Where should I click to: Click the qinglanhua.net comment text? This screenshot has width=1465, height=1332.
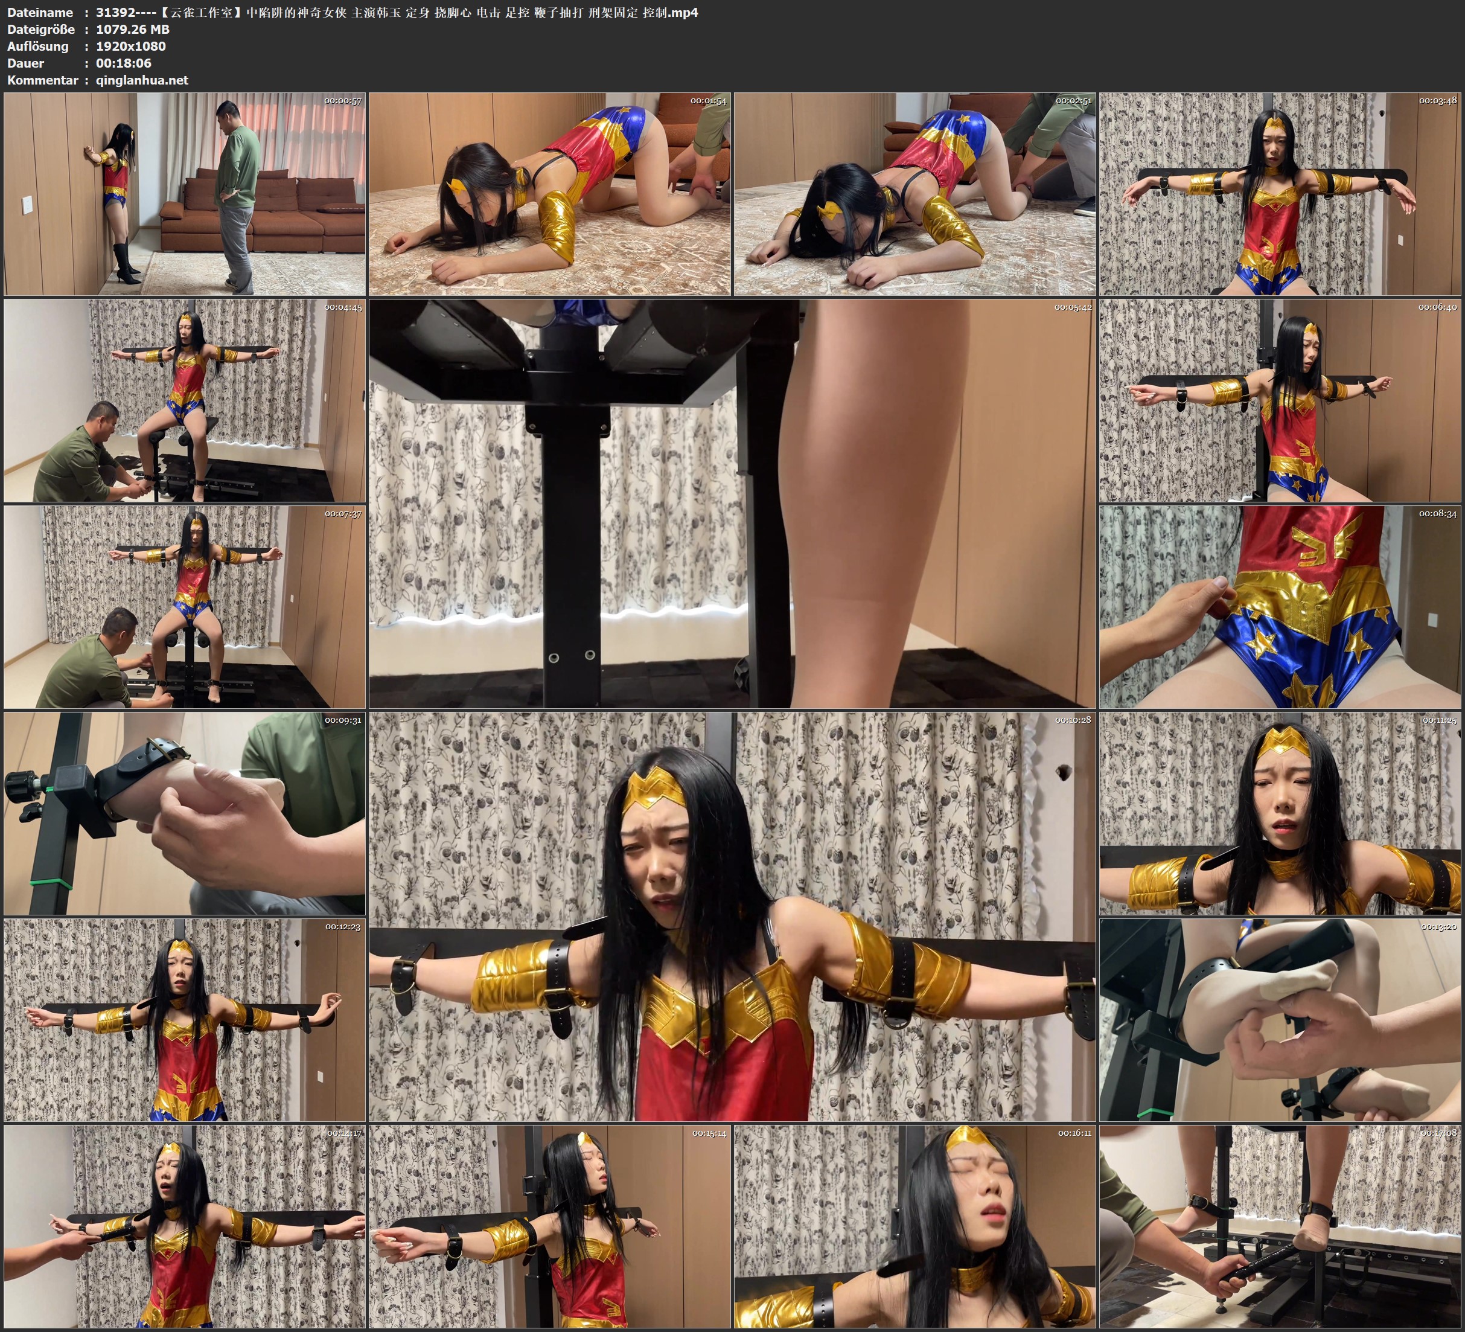click(142, 80)
